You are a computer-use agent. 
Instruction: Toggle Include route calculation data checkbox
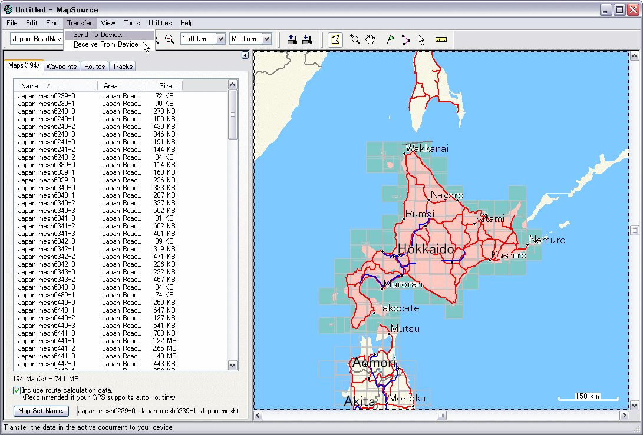point(17,390)
